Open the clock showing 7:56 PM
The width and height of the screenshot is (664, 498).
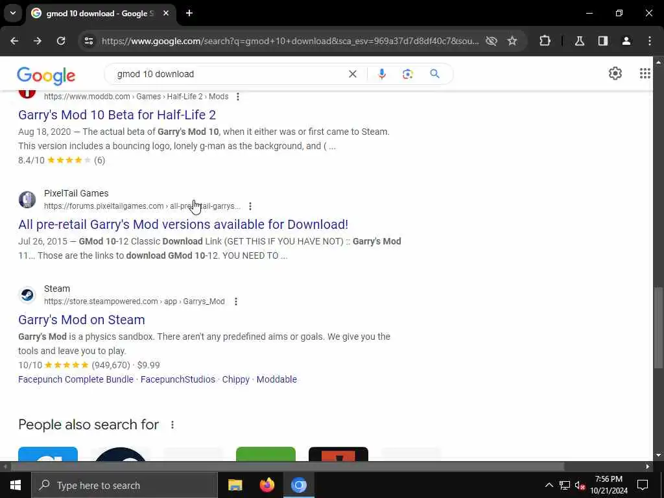coord(609,485)
